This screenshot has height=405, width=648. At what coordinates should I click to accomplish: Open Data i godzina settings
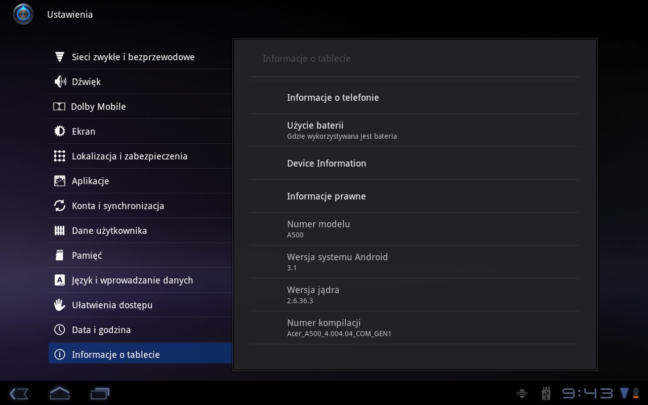coord(140,330)
